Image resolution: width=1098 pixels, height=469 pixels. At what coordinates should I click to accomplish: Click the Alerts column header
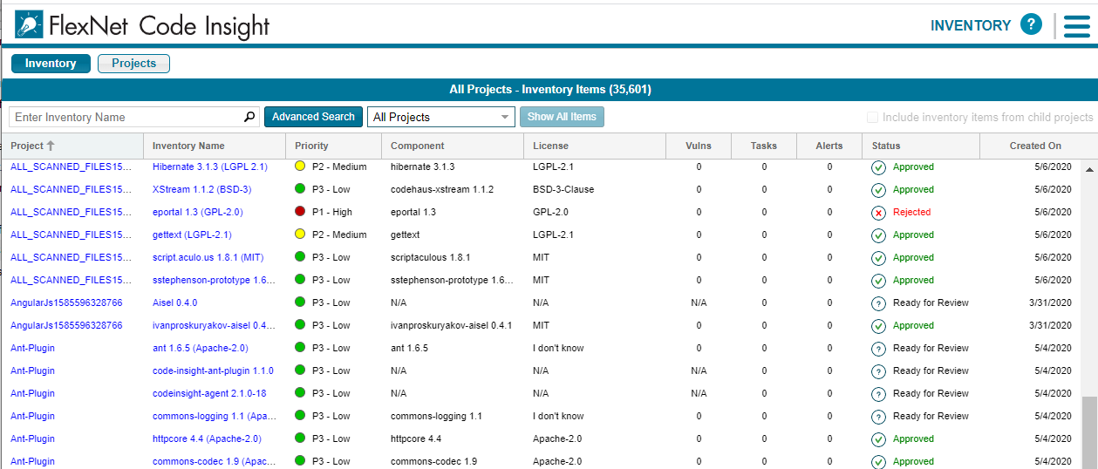[829, 146]
